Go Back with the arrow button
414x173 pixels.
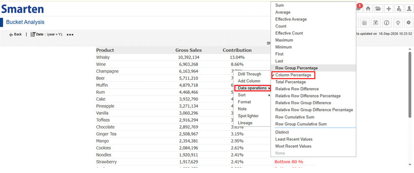[x=15, y=34]
